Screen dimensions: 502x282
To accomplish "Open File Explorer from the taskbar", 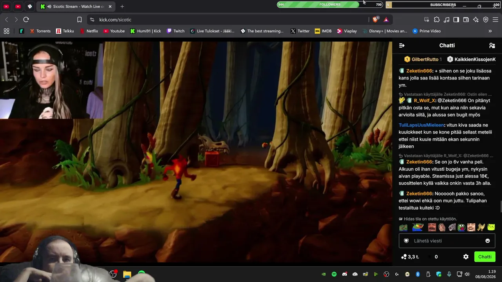I will point(127,274).
